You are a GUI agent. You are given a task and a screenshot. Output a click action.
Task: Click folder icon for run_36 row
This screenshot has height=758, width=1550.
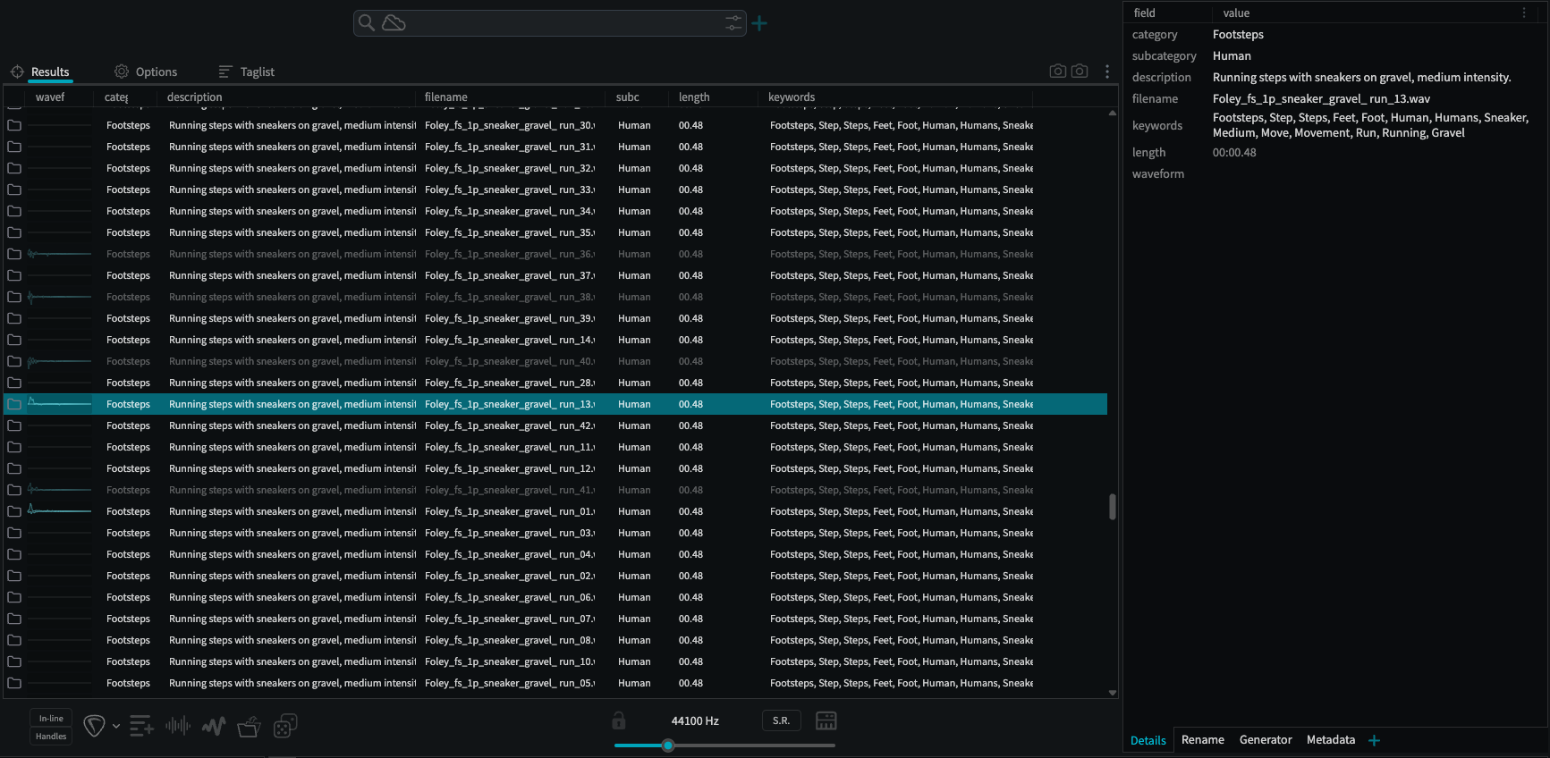coord(14,254)
